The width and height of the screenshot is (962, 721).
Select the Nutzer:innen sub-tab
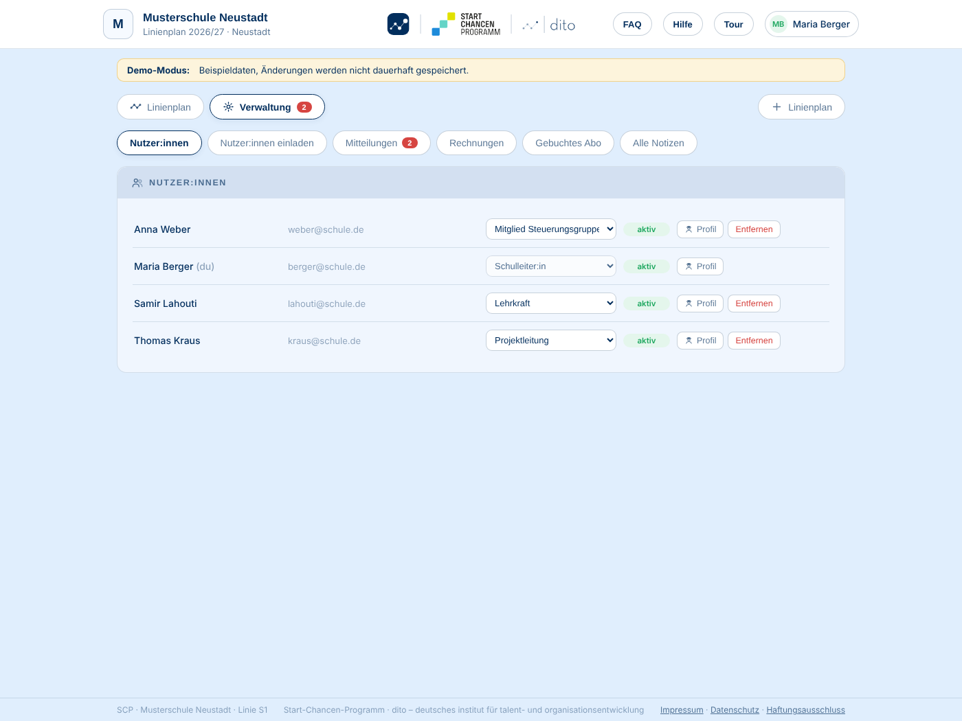(x=159, y=143)
